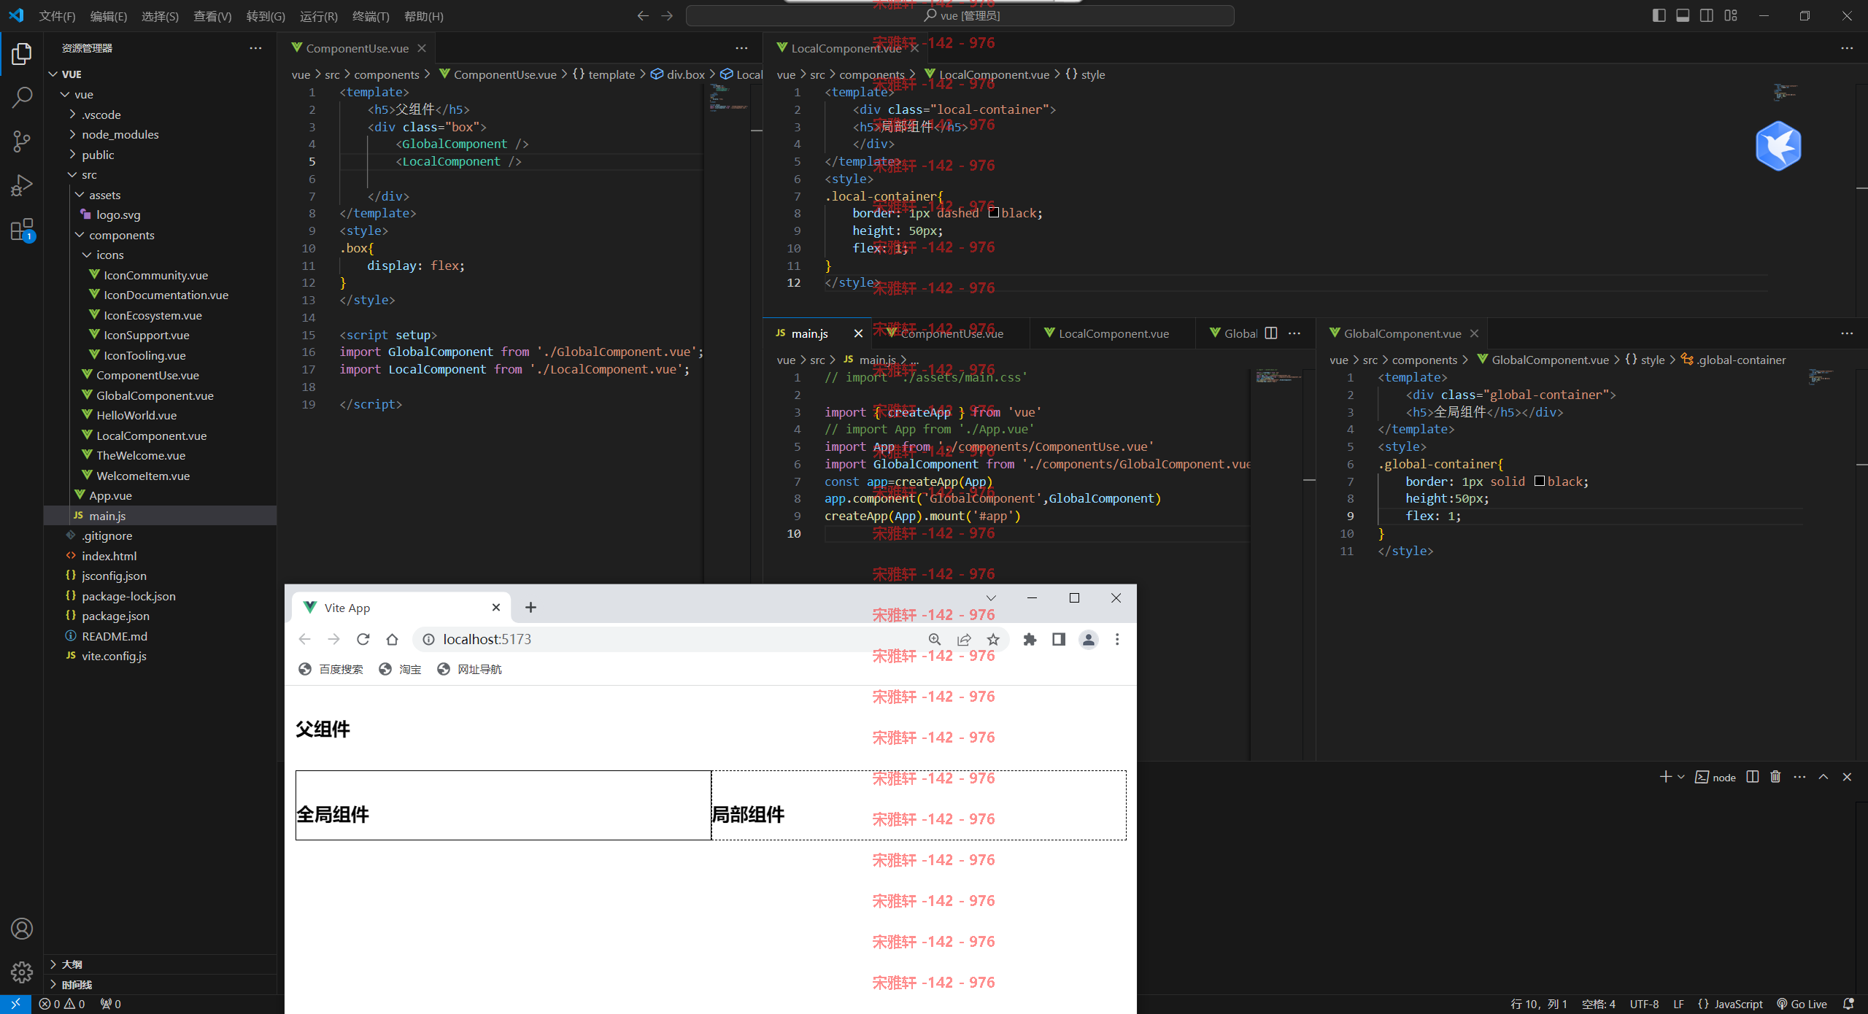Toggle the browser side panel
The image size is (1868, 1014).
point(1059,639)
